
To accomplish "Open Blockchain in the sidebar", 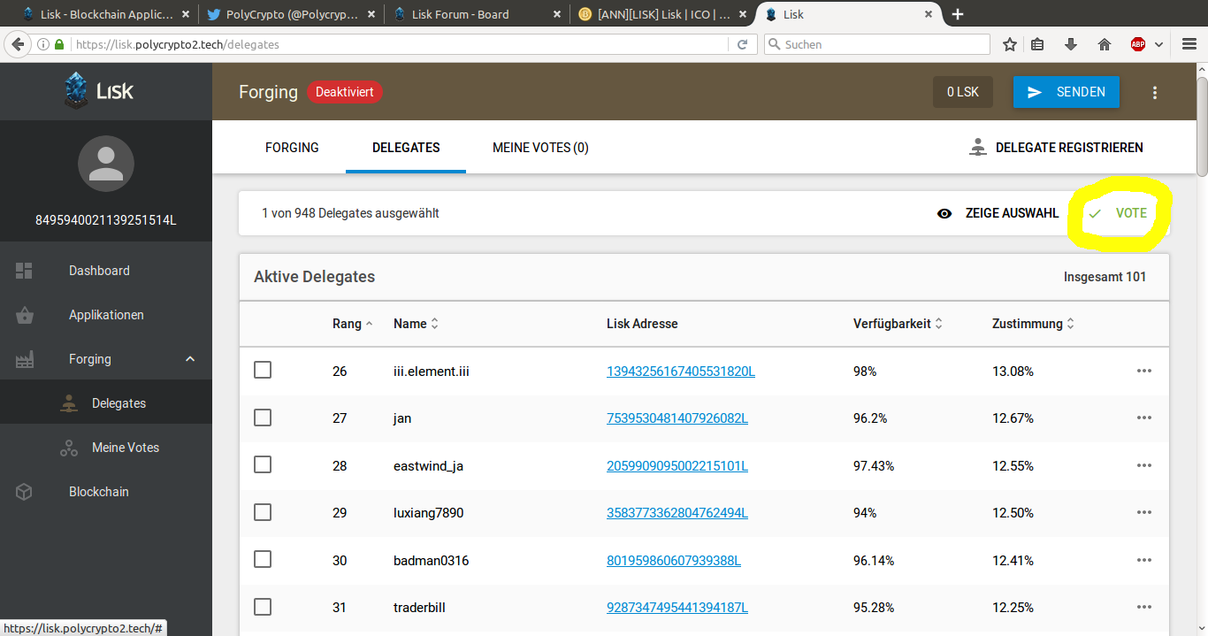I will click(99, 492).
